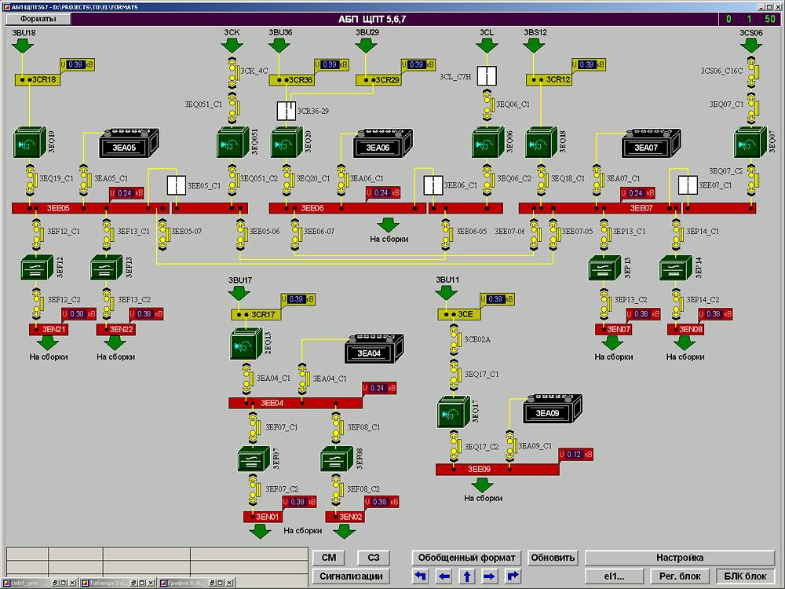
Task: Click the Рег. блок button
Action: (679, 576)
